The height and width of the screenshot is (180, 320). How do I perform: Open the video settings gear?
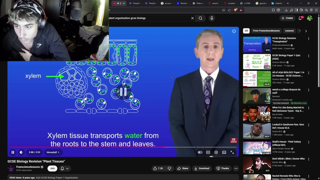pos(216,152)
